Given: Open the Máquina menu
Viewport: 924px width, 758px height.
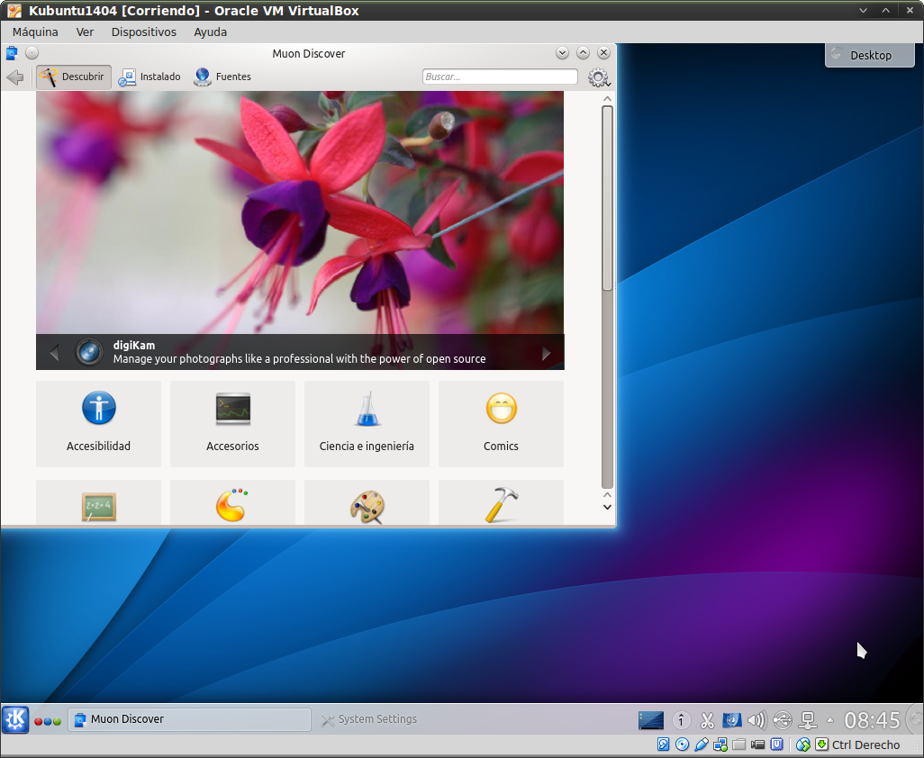Looking at the screenshot, I should (35, 32).
